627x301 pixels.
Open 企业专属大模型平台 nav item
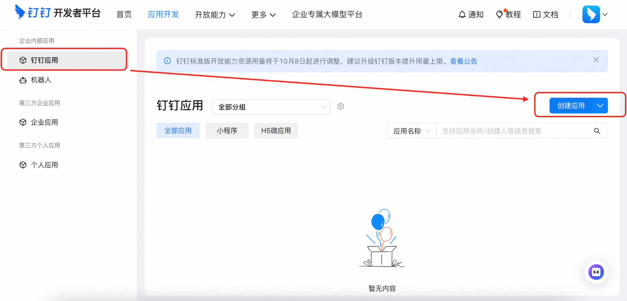327,14
